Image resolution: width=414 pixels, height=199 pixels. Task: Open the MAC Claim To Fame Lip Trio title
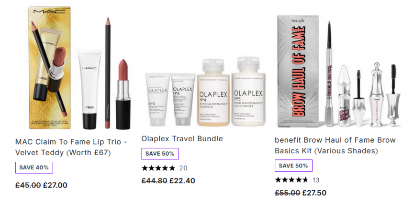(71, 147)
